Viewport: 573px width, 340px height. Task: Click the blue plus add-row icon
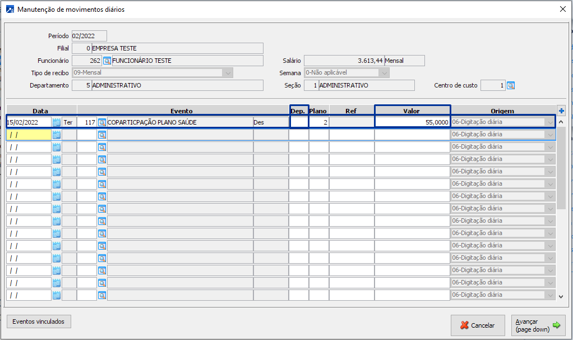pos(561,111)
